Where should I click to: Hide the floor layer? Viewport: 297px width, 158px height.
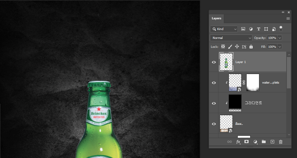point(214,124)
